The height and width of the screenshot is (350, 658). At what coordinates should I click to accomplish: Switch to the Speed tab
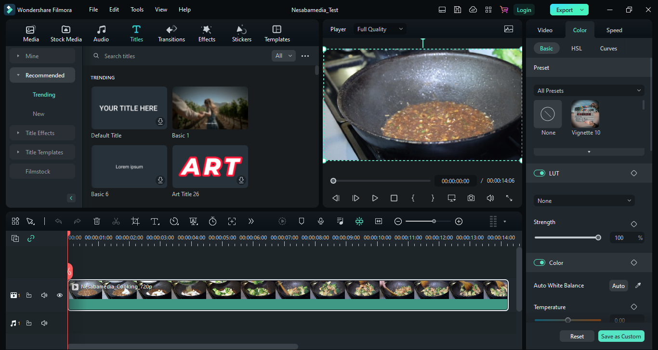pyautogui.click(x=614, y=30)
